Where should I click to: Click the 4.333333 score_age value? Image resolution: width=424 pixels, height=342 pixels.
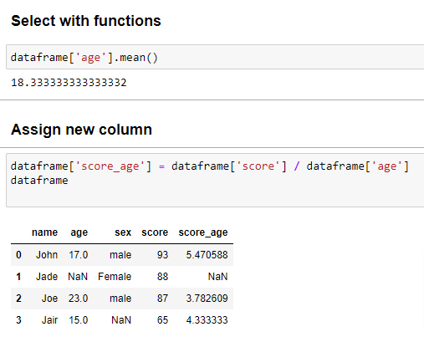point(207,320)
